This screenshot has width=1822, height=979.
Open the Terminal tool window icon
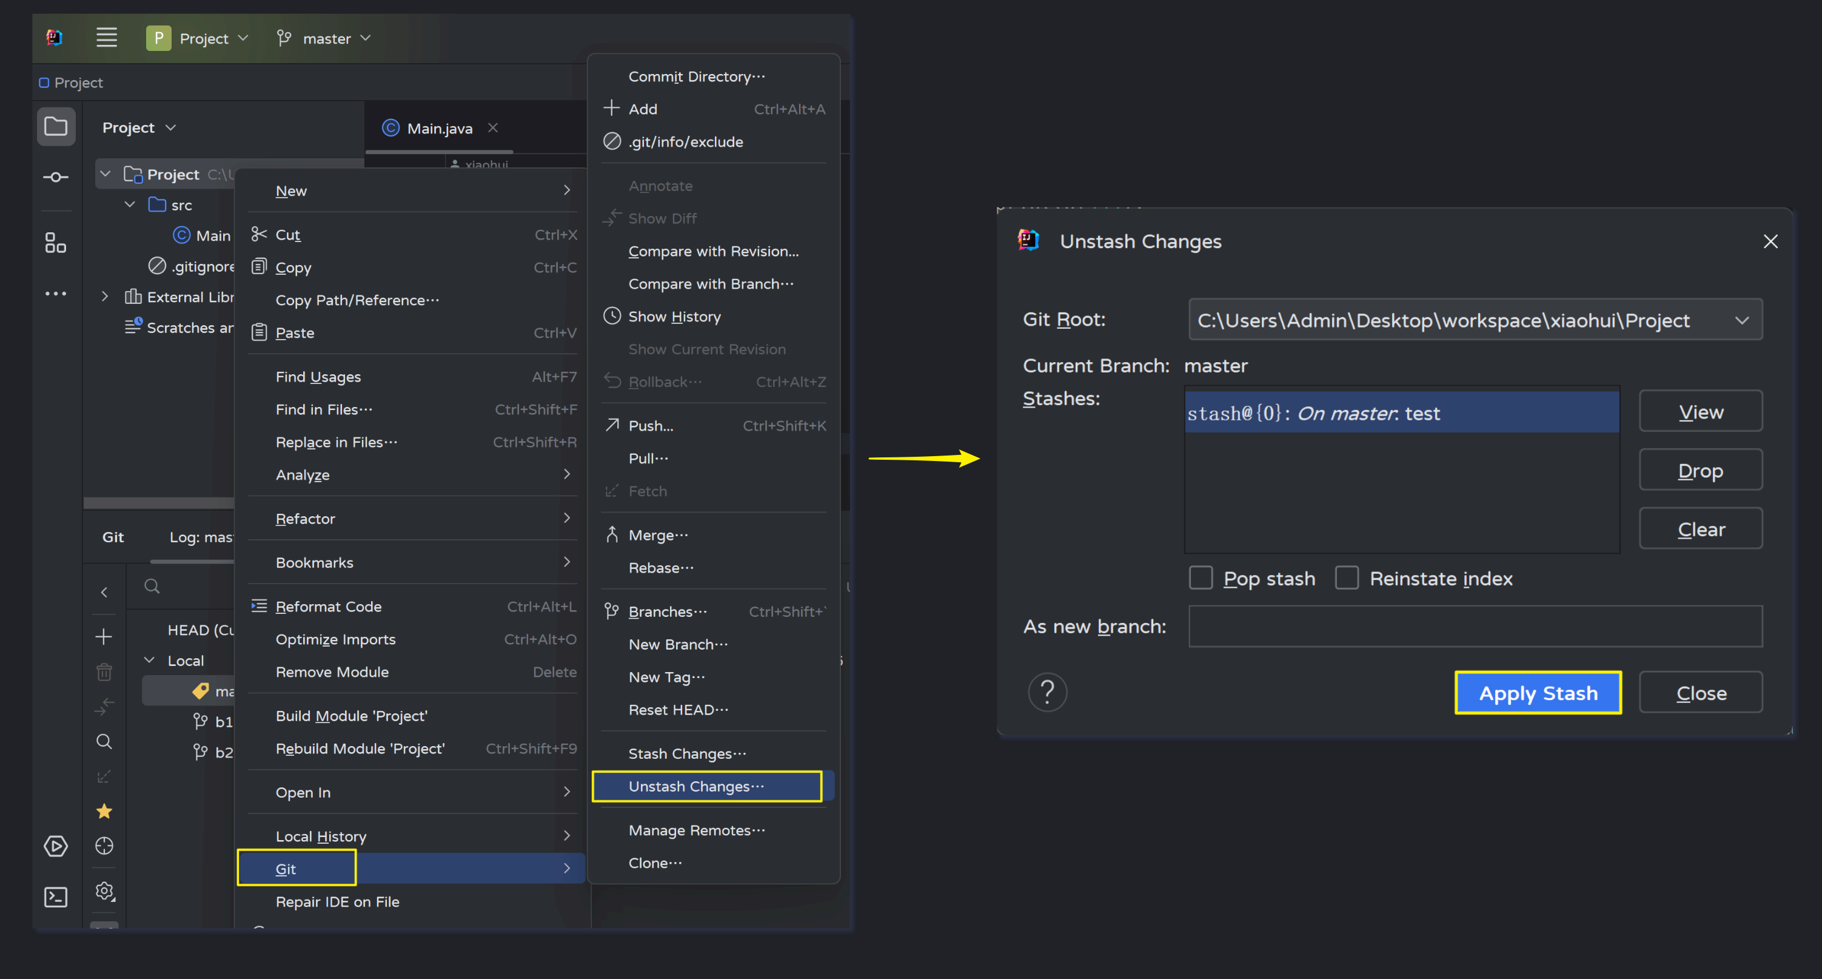click(55, 897)
